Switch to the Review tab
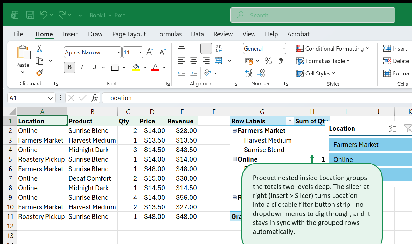Screen dimensions: 412x244 (223, 34)
